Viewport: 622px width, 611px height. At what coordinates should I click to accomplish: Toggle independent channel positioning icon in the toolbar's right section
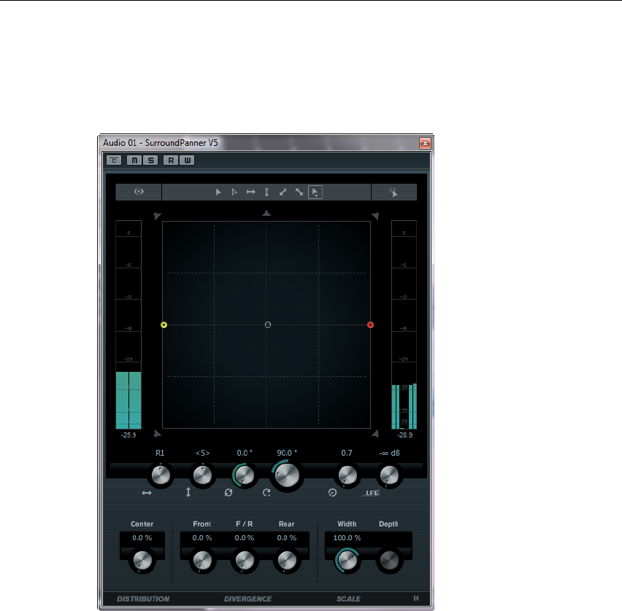coord(393,192)
